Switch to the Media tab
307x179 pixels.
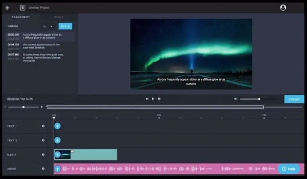59,17
